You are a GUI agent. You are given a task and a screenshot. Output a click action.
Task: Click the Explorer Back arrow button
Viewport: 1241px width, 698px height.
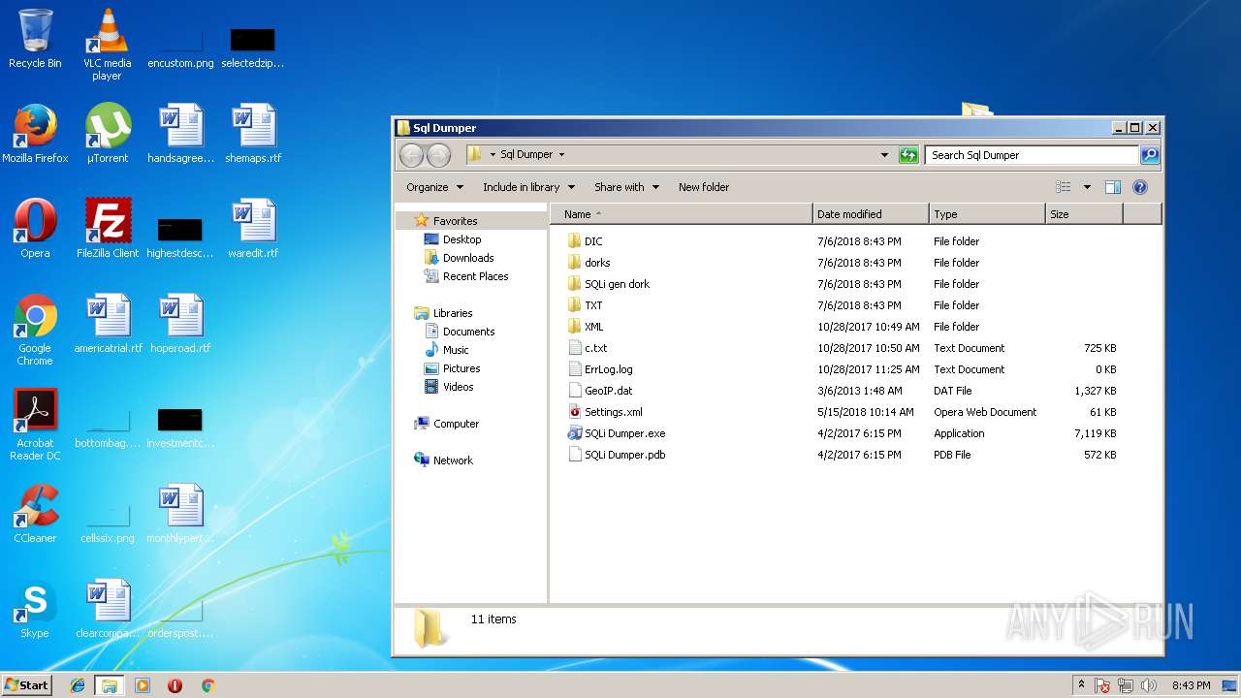(411, 155)
